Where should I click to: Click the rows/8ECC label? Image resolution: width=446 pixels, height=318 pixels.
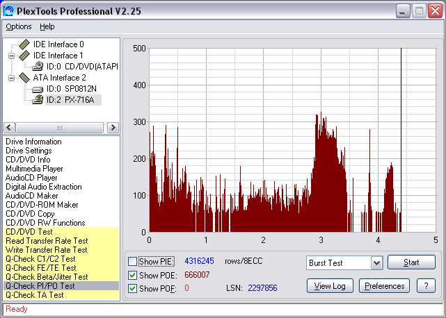(x=244, y=261)
